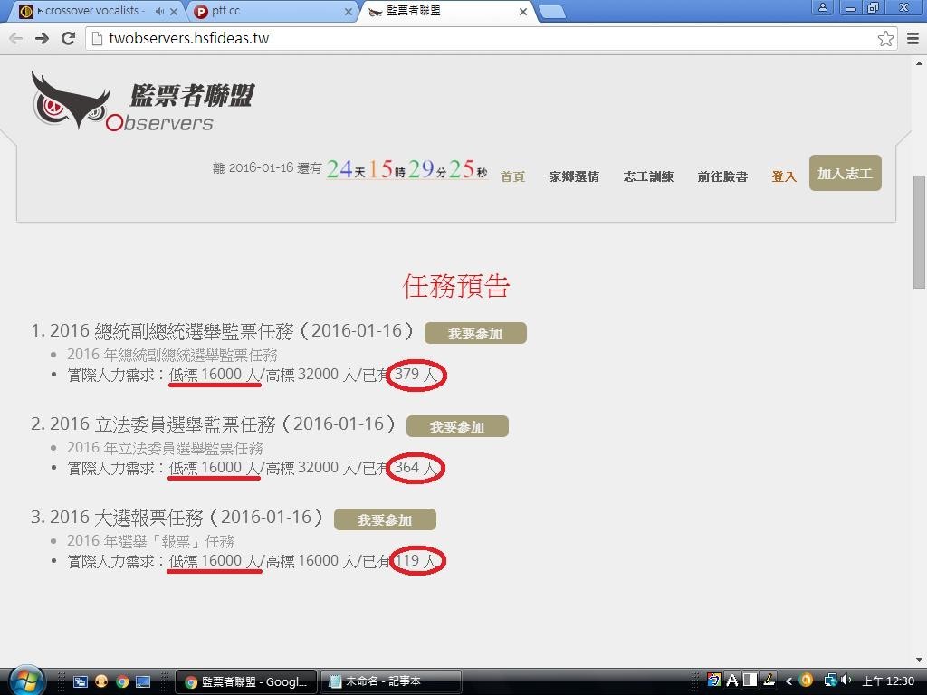Open the 家鄉選情 navigation item
The image size is (927, 695).
(574, 176)
